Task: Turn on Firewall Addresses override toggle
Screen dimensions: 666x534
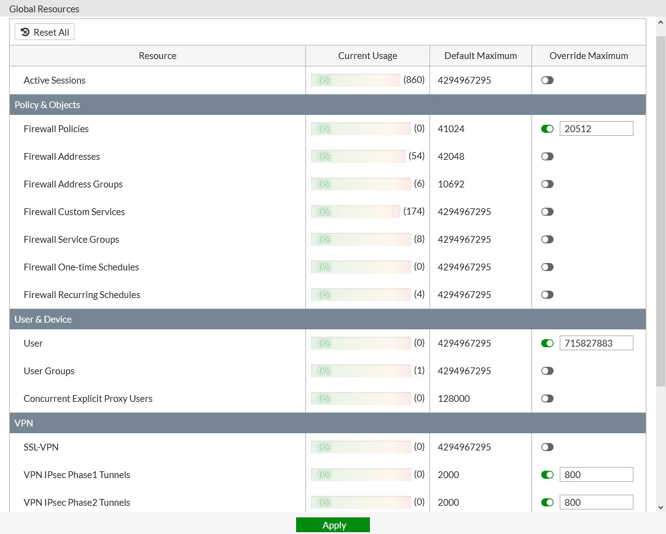Action: pos(547,157)
